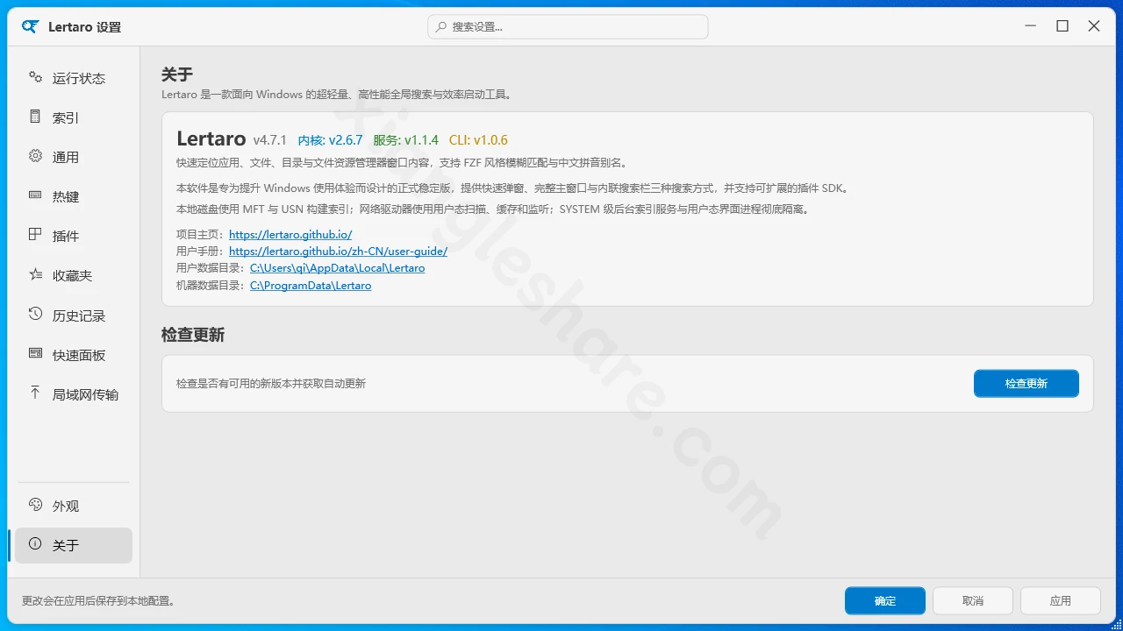The height and width of the screenshot is (631, 1123).
Task: Click the large Lertaro product name
Action: click(211, 138)
